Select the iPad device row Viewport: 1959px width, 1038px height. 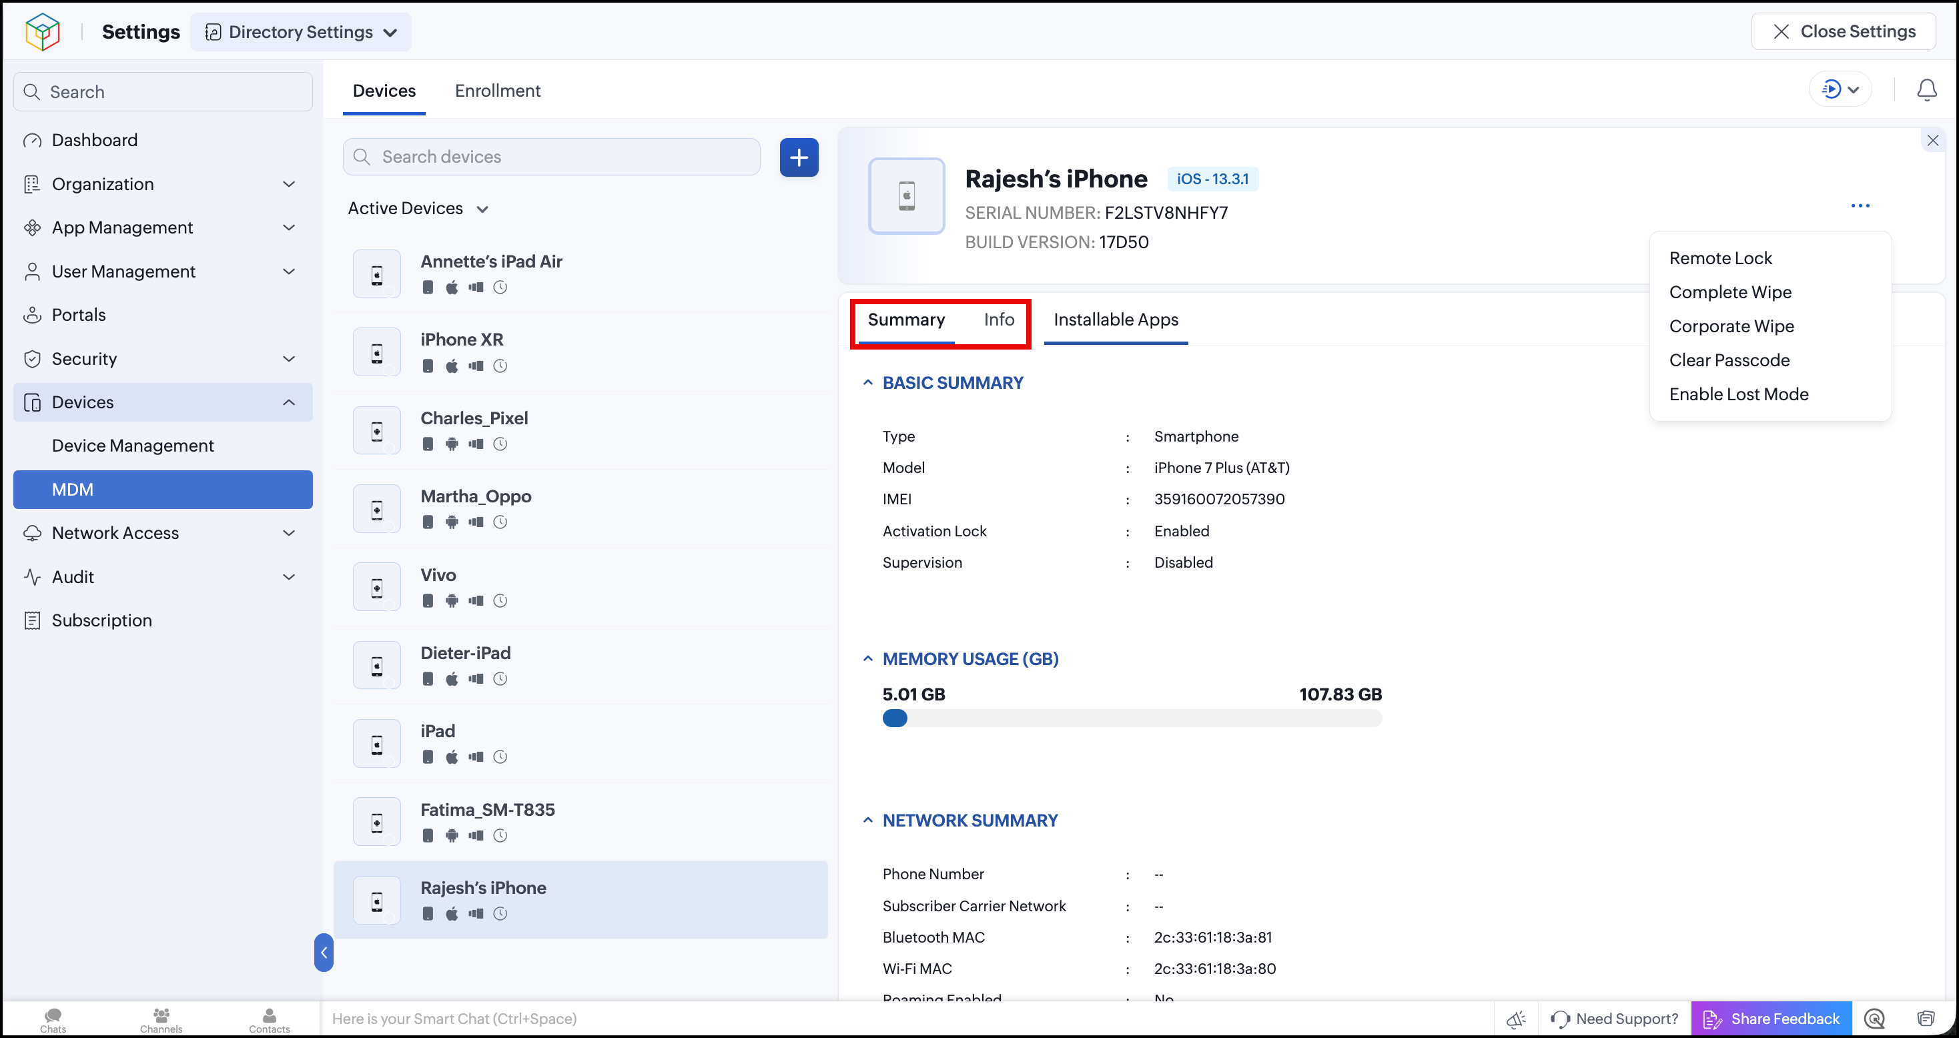point(580,744)
